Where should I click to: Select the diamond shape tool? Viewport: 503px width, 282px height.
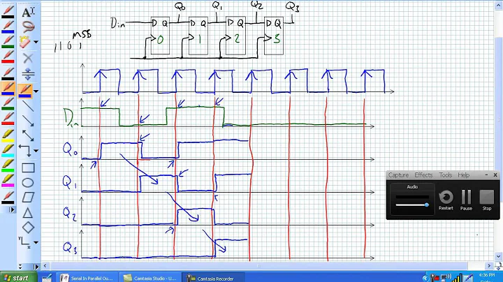[28, 228]
